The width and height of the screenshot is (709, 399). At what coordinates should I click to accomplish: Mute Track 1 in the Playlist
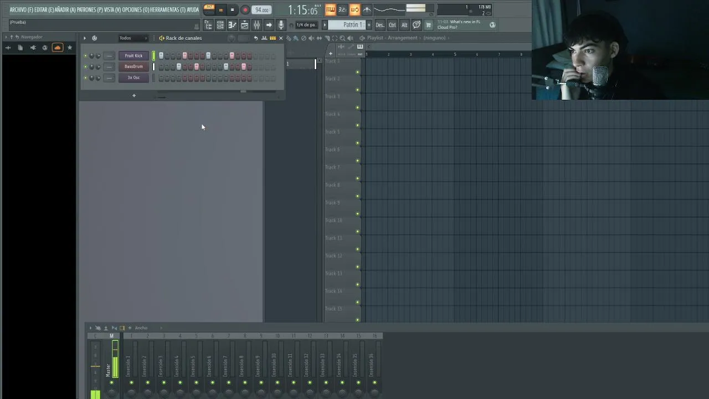coord(357,72)
